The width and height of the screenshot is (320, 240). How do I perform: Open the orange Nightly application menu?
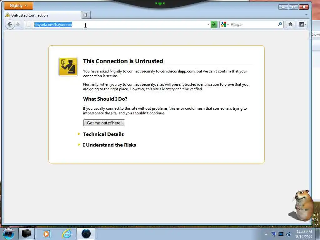coord(18,6)
